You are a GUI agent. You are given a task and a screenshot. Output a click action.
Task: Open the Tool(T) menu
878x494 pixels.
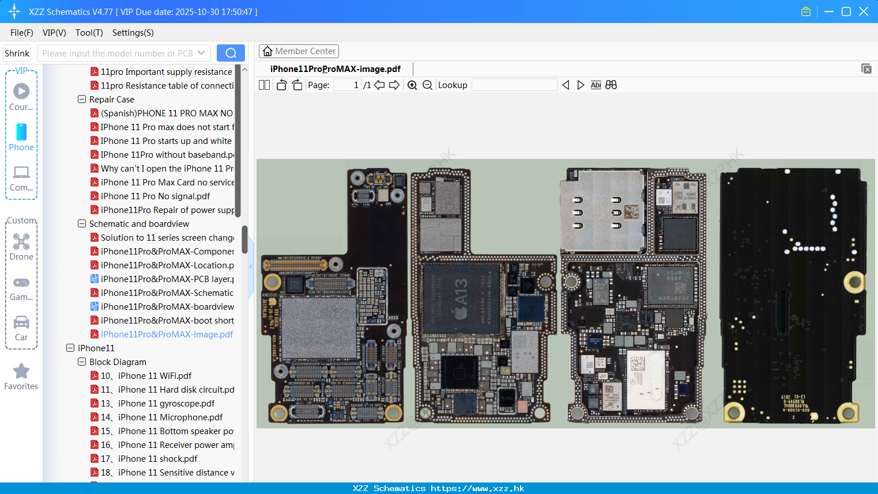tap(89, 33)
